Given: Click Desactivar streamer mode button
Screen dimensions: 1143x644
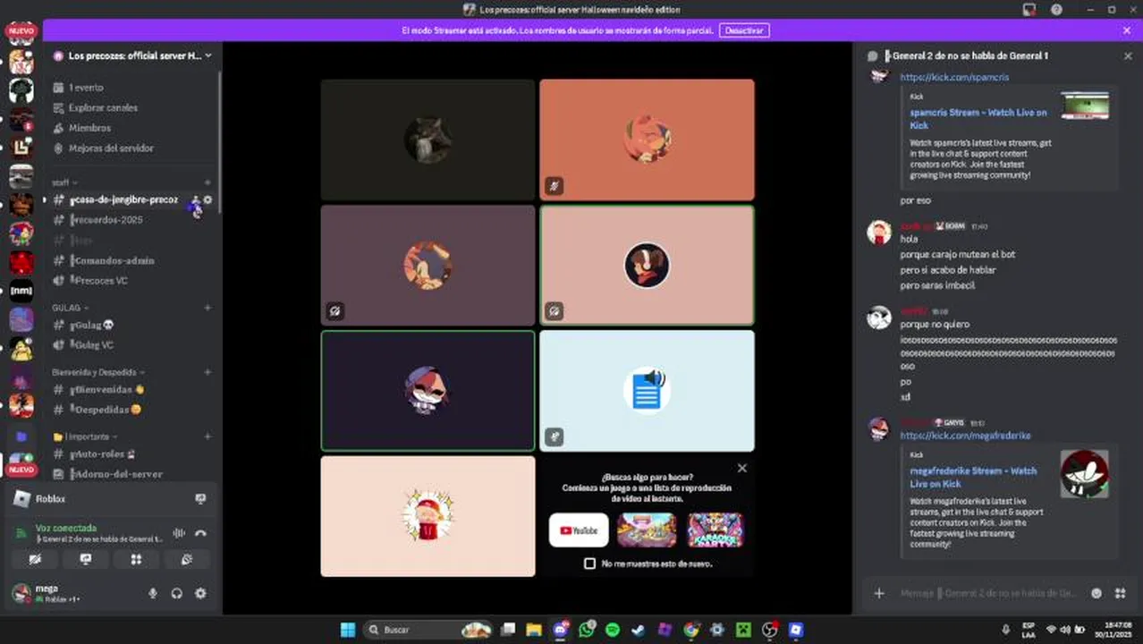Looking at the screenshot, I should click(x=744, y=30).
